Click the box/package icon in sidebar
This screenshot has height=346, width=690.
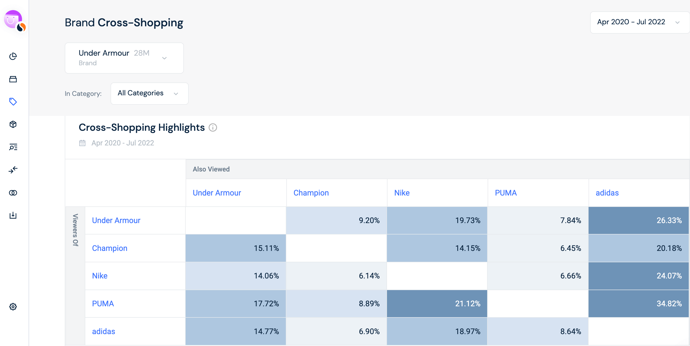coord(13,124)
